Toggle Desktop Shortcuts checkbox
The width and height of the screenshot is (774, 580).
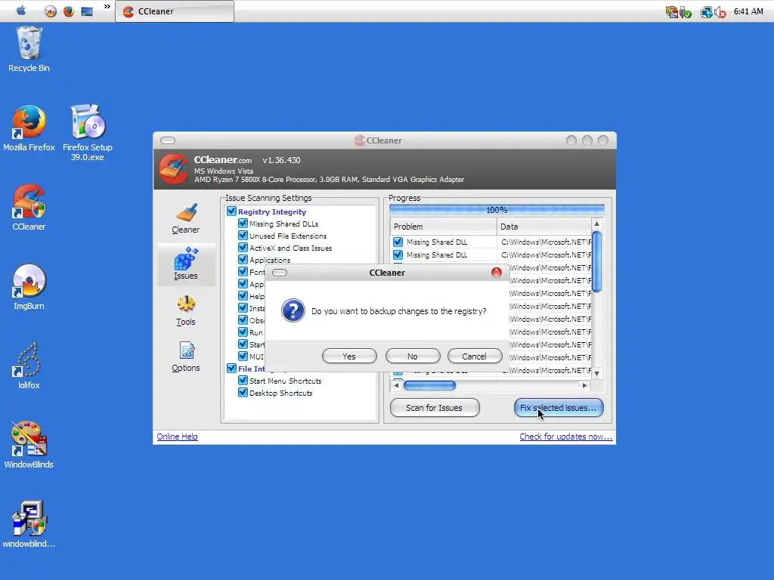tap(243, 393)
